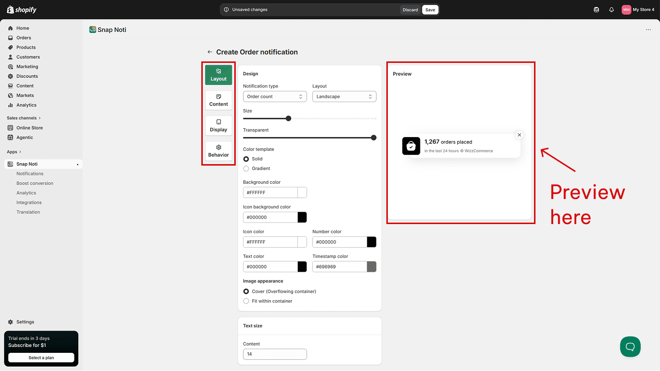
Task: Open Translation submenu item
Action: pyautogui.click(x=28, y=212)
